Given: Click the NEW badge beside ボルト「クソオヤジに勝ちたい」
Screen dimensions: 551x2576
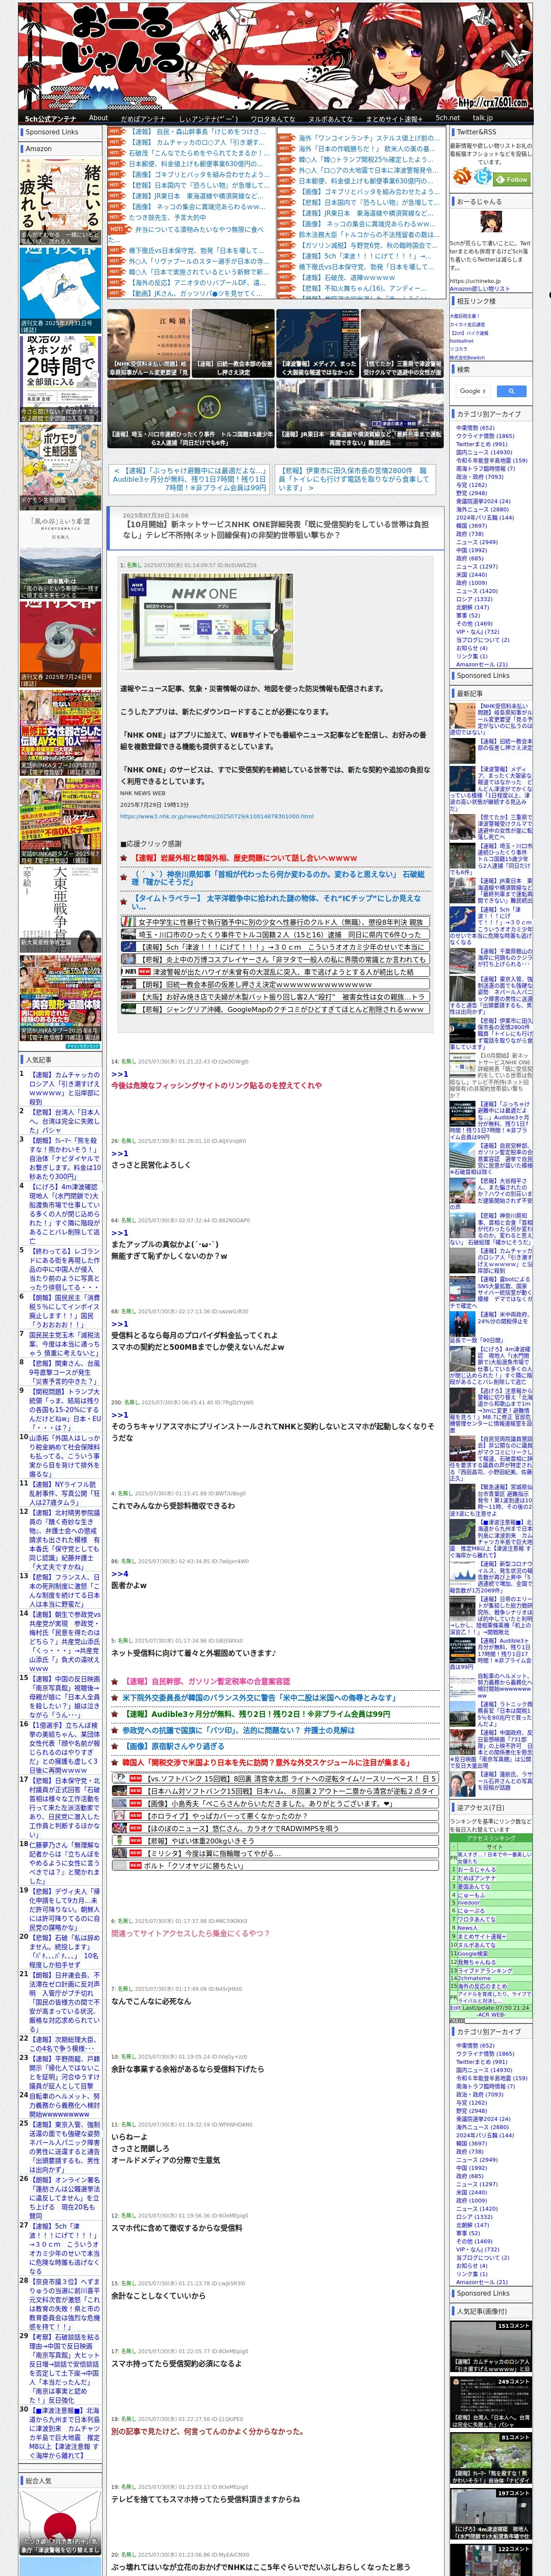Looking at the screenshot, I should 135,1865.
